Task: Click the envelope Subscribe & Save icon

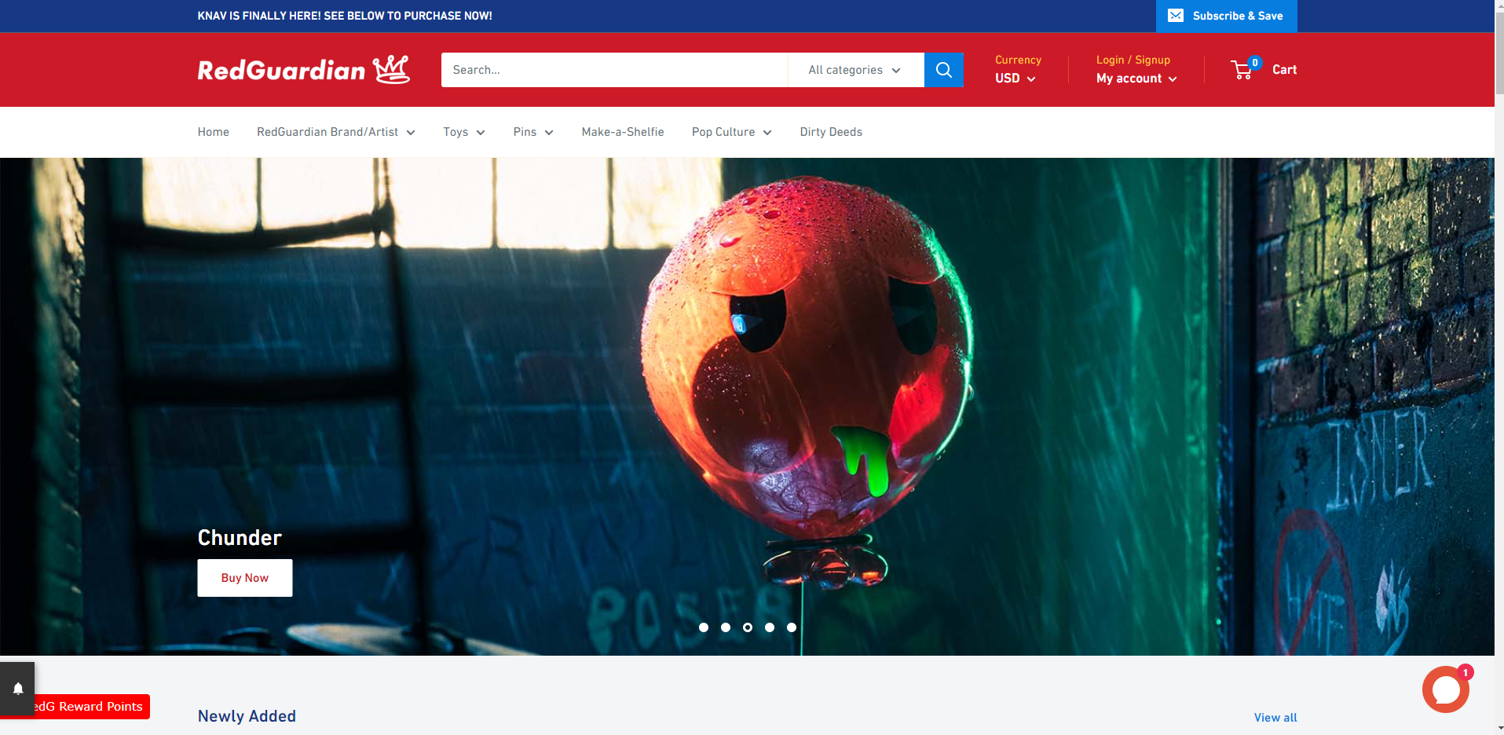Action: pos(1176,16)
